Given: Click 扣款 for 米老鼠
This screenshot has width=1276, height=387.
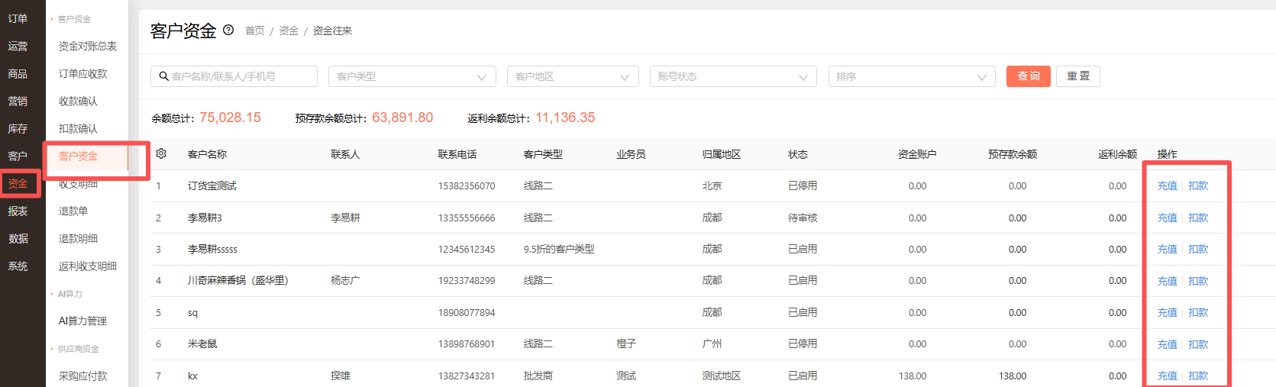Looking at the screenshot, I should 1198,345.
